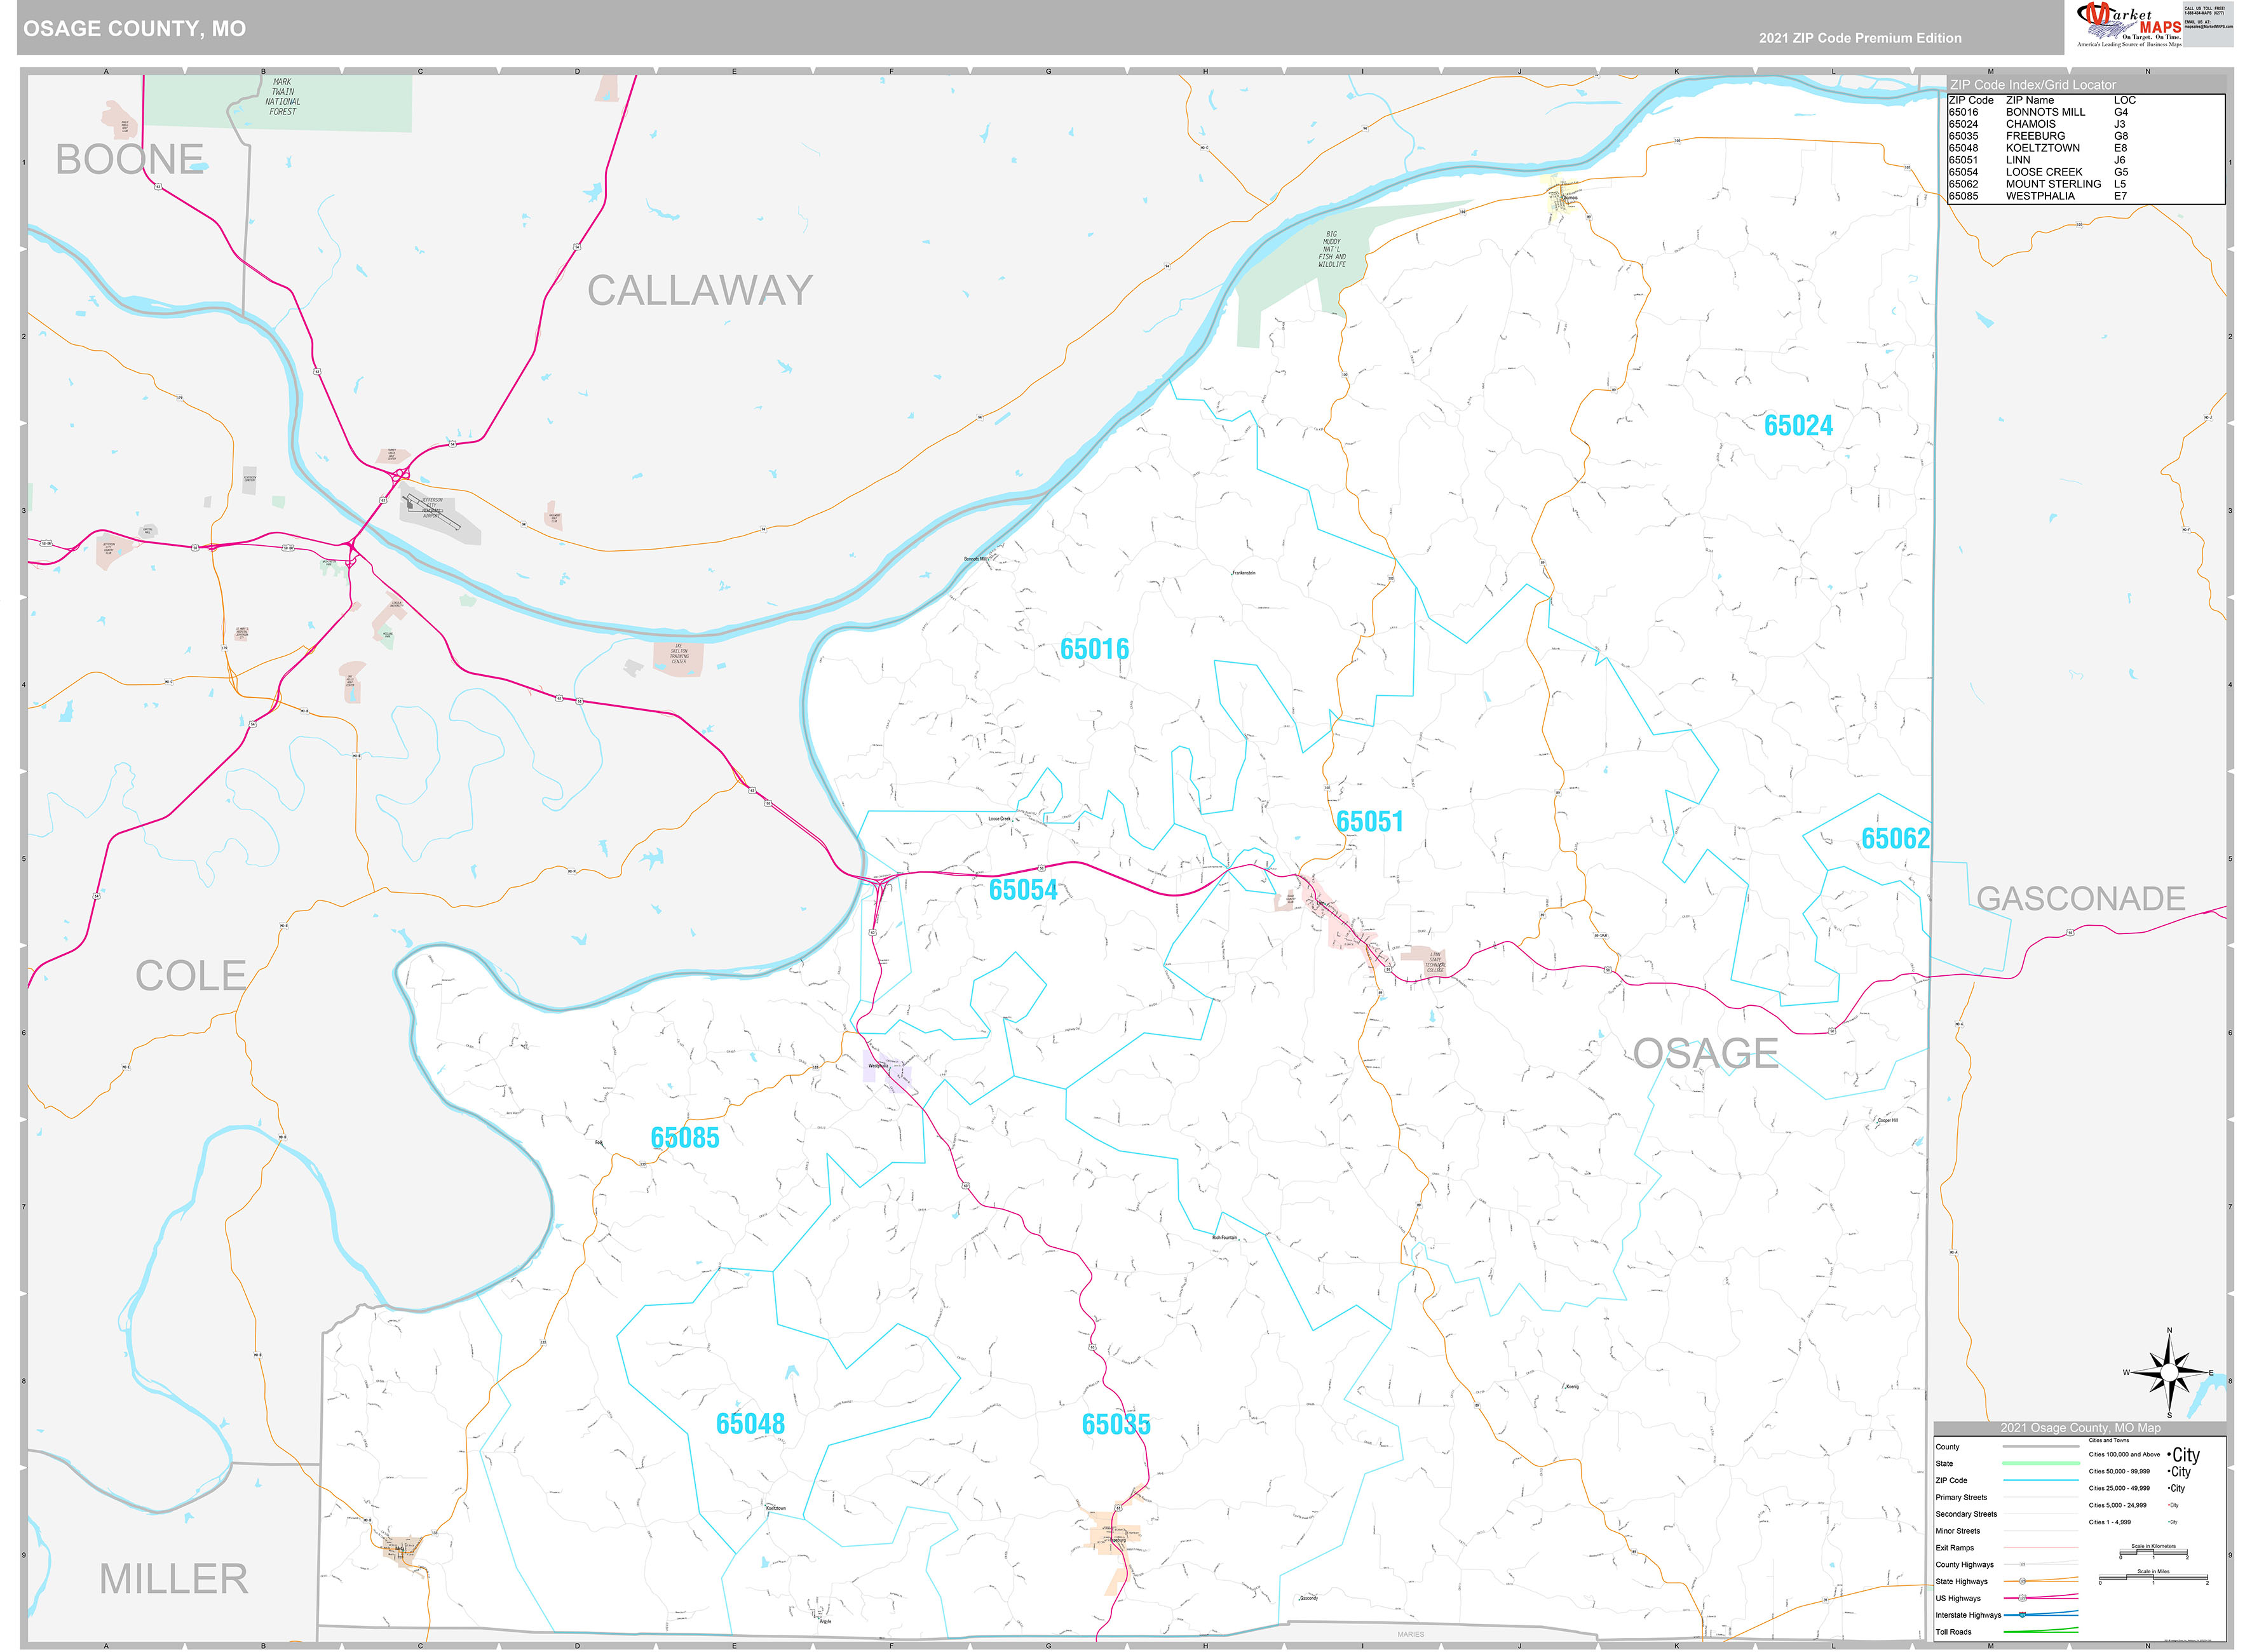Screen dimensions: 2245x1652
Task: Click the 65051 ZIP label near Linn
Action: pos(1369,822)
